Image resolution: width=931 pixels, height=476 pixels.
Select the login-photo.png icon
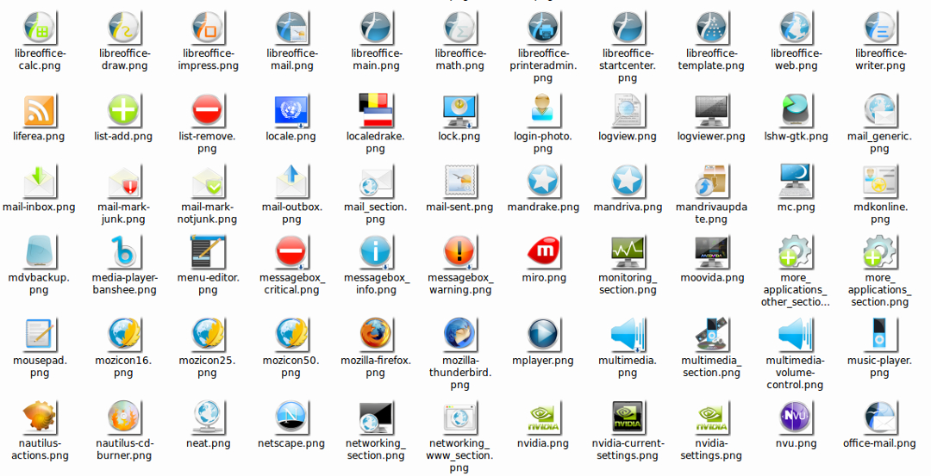(543, 109)
